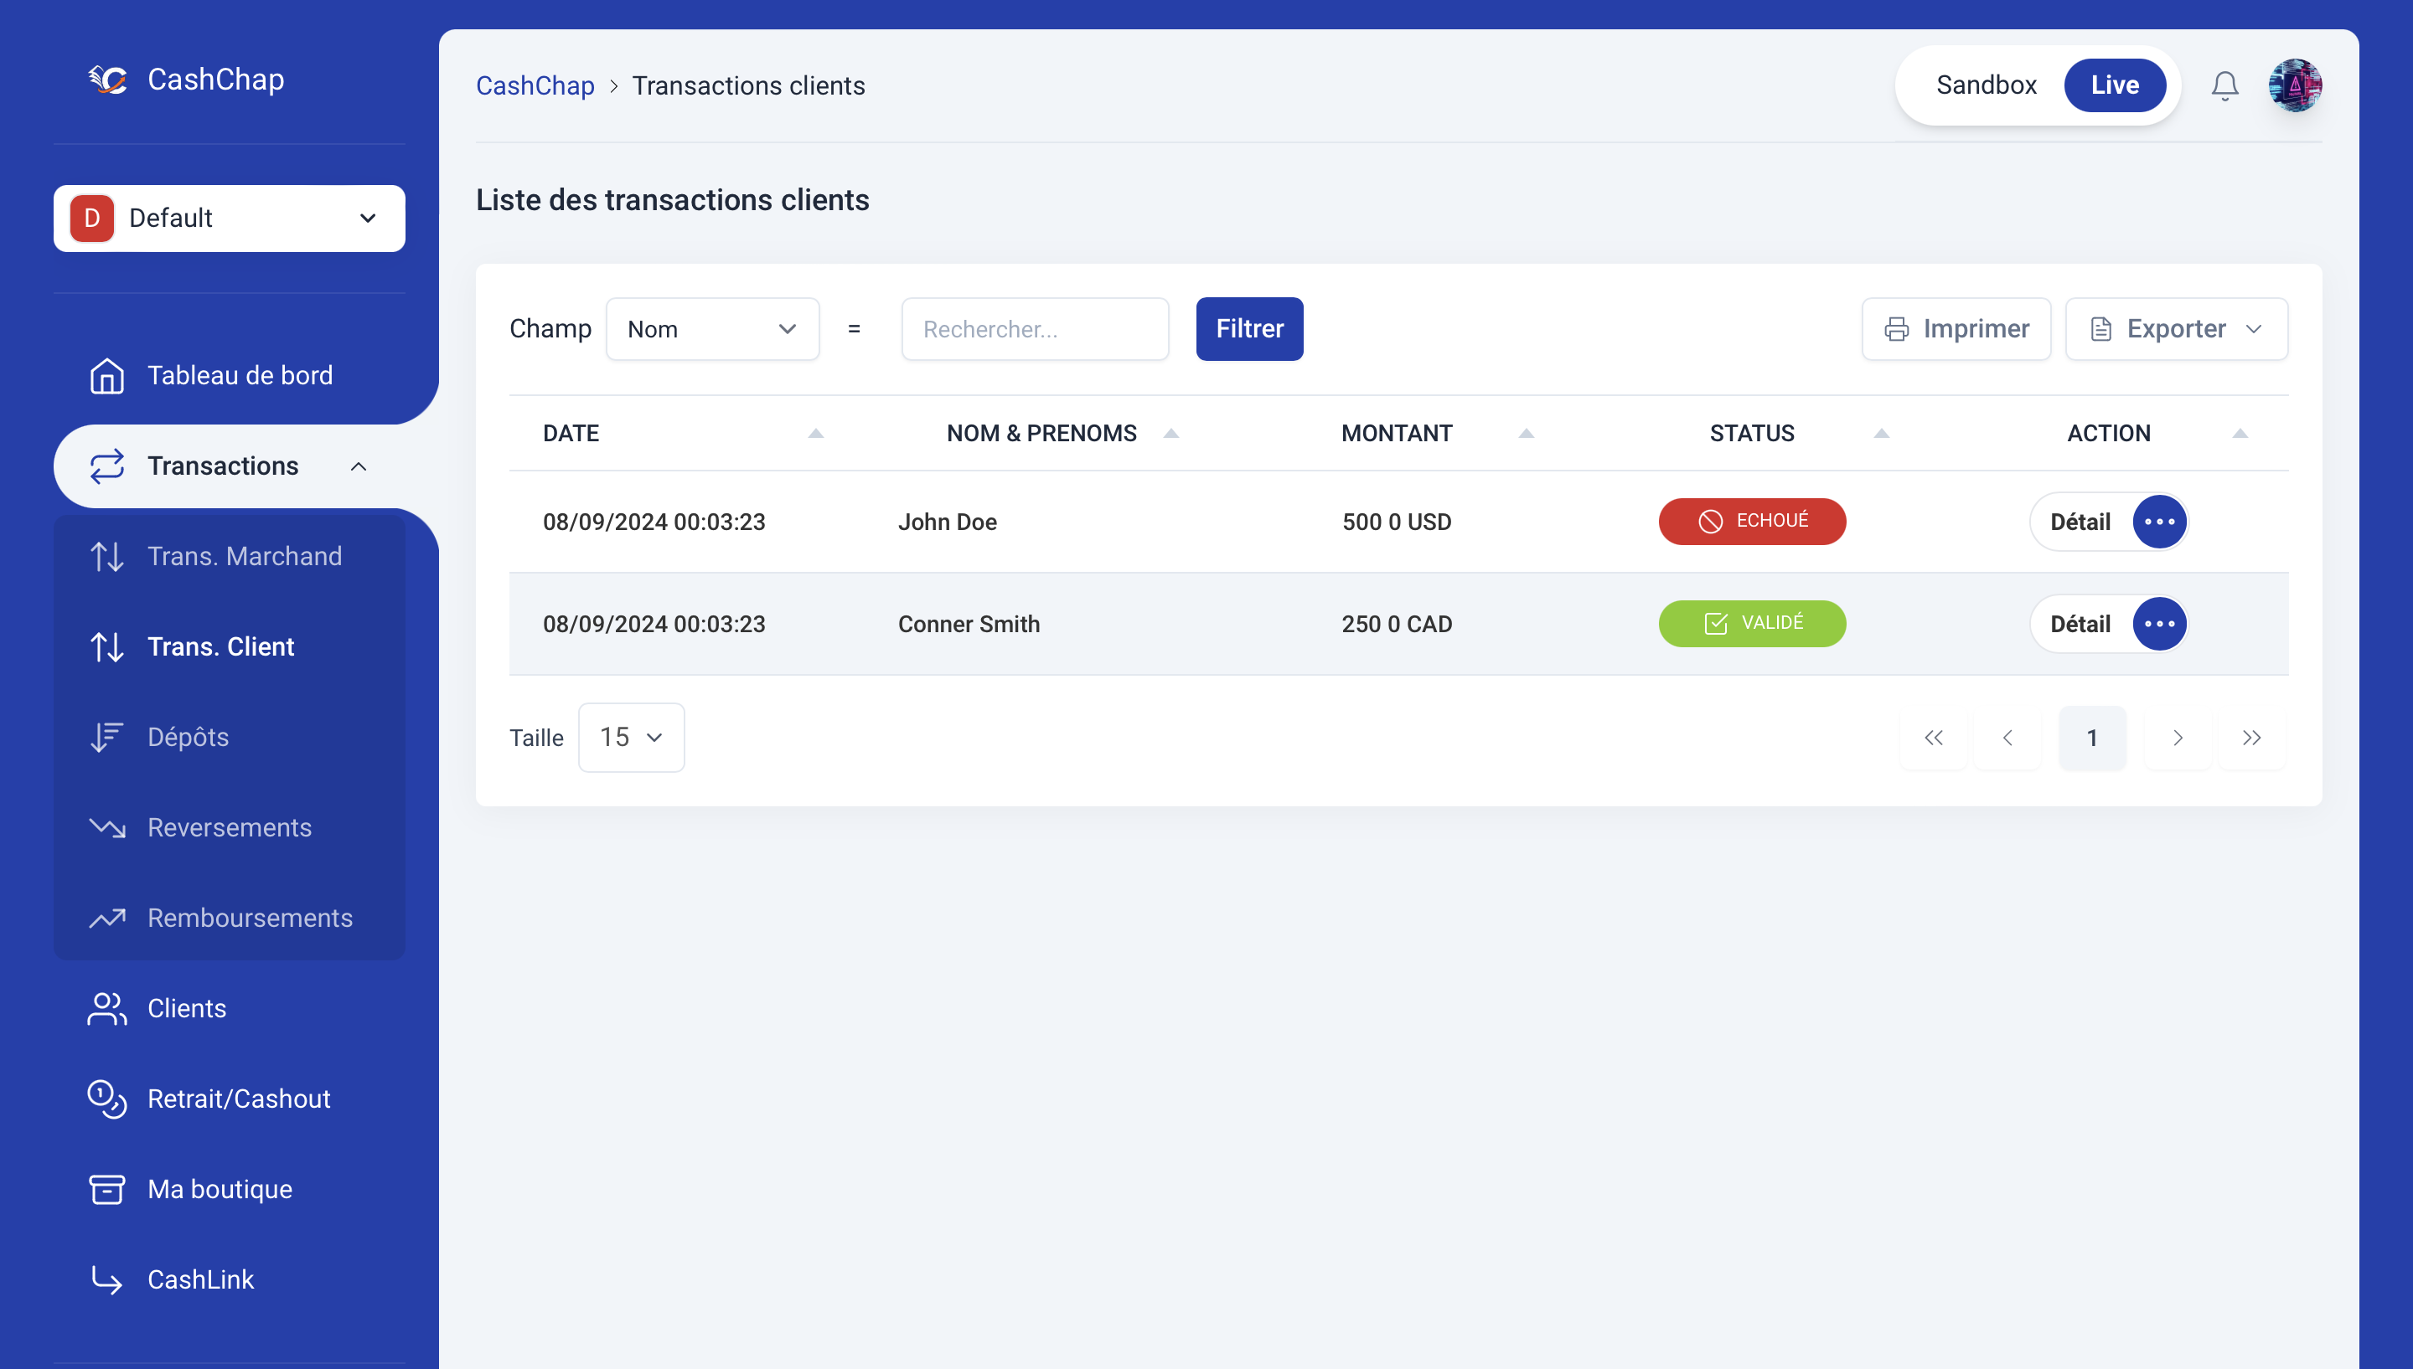
Task: Open Retrait/Cashout from the sidebar
Action: tap(238, 1099)
